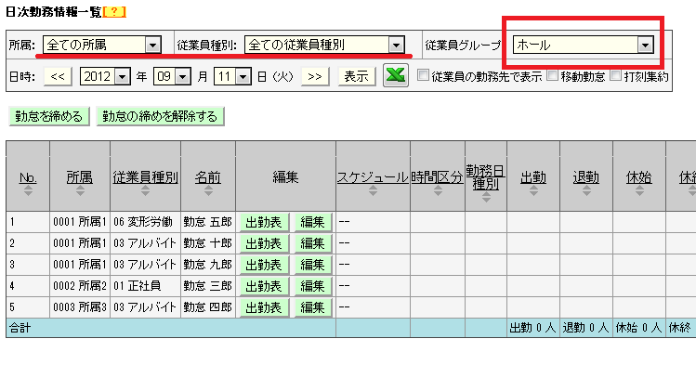
Task: Click the 0002 所属2 cell
Action: (x=80, y=286)
